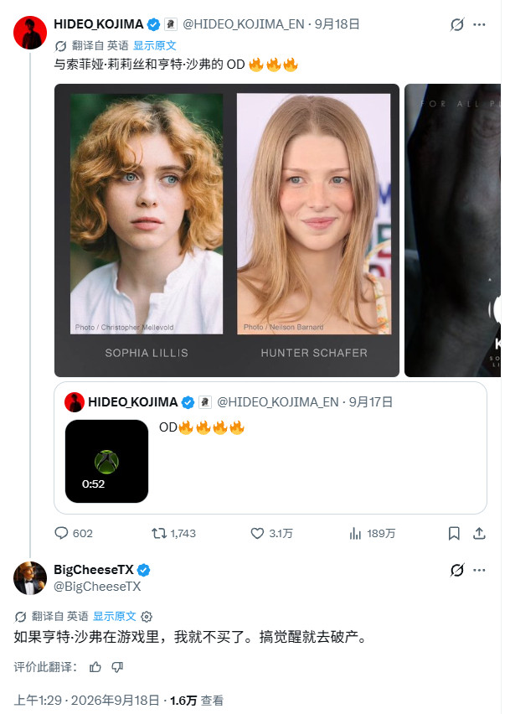The width and height of the screenshot is (510, 714).
Task: Open BigCheeseTX profile avatar
Action: point(30,578)
